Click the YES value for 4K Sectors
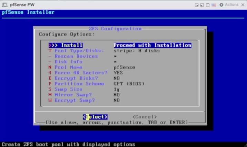This screenshot has width=247, height=147. (118, 73)
